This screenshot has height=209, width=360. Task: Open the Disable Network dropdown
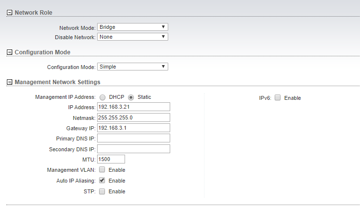click(x=132, y=37)
